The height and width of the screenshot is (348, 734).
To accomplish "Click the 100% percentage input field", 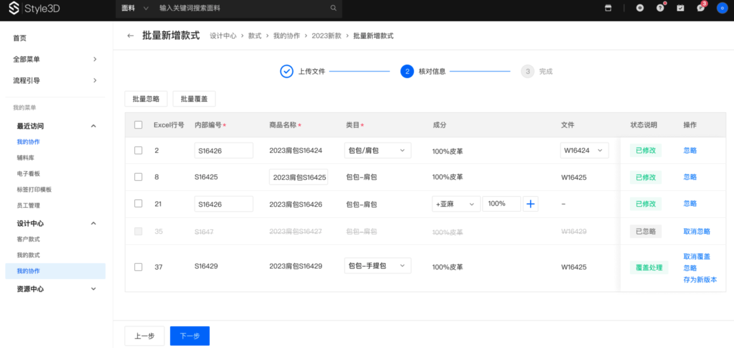I will pos(501,204).
